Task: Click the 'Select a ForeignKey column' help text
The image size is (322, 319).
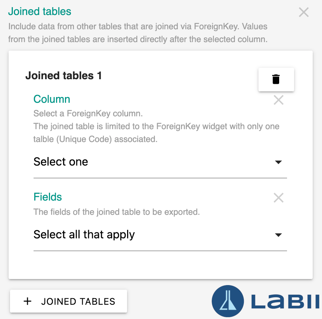Action: pyautogui.click(x=88, y=113)
